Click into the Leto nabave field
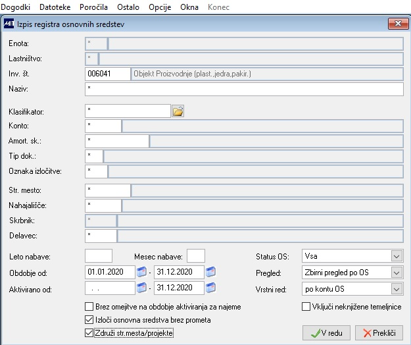The width and height of the screenshot is (411, 345). point(99,256)
